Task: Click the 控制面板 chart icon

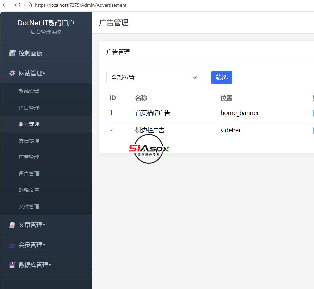Action: (12, 53)
